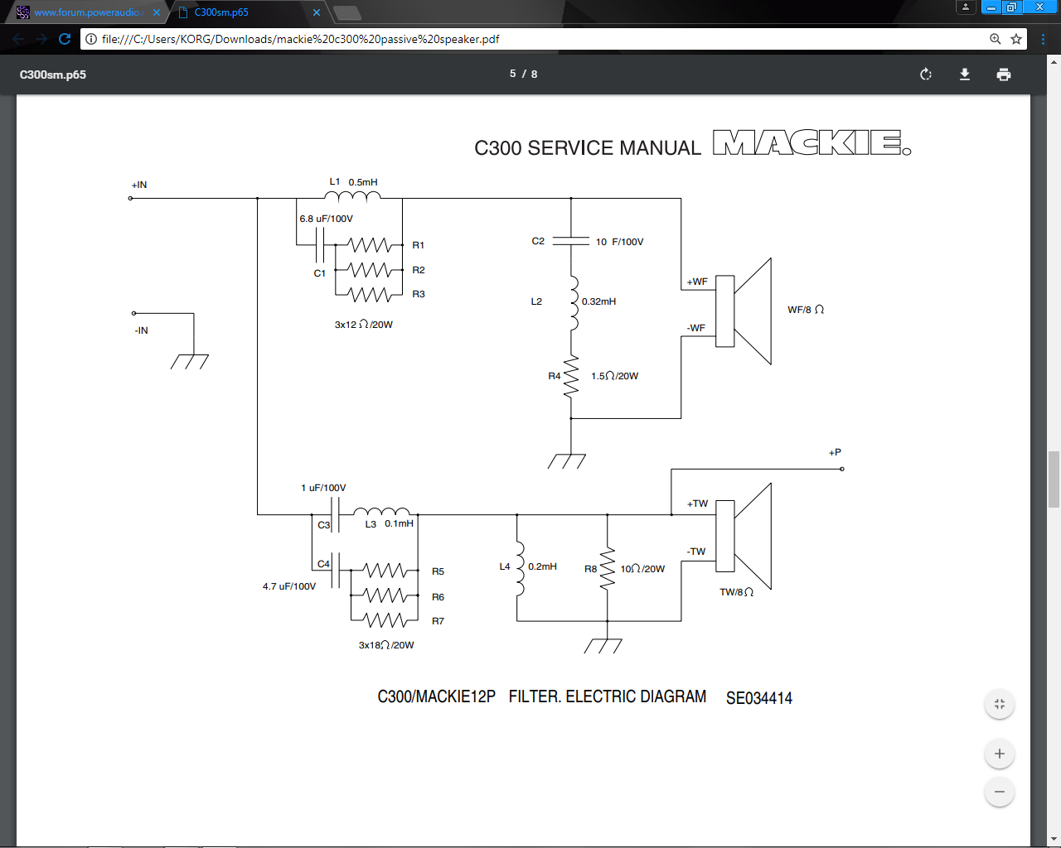Open a new browser tab
This screenshot has height=848, width=1061.
[346, 12]
